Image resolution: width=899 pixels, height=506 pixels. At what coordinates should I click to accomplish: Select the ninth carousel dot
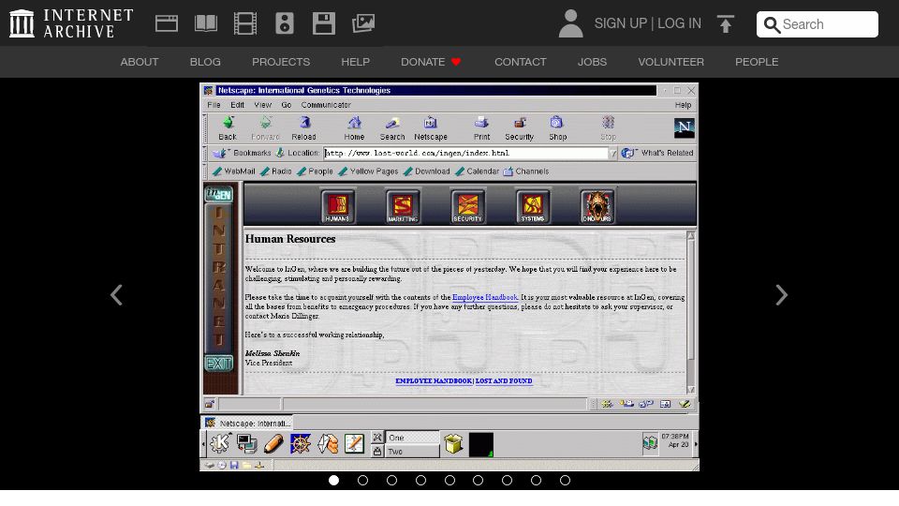coord(565,480)
